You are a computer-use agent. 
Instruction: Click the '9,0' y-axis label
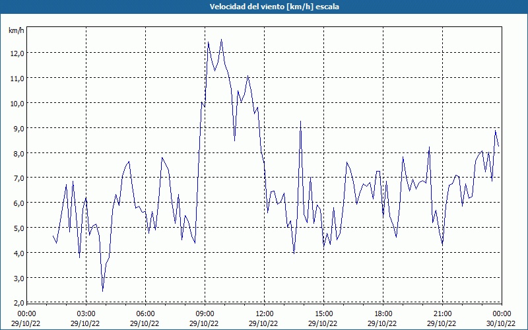coord(18,128)
